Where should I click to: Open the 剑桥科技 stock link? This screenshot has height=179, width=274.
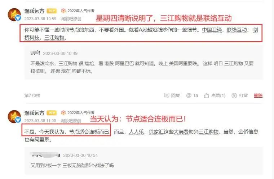click(32, 38)
